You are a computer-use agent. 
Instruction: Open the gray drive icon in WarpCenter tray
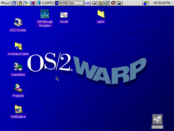point(94,3)
